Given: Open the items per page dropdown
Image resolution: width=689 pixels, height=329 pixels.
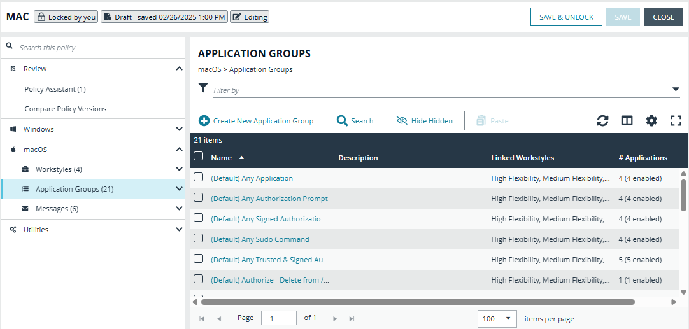Looking at the screenshot, I should [497, 319].
